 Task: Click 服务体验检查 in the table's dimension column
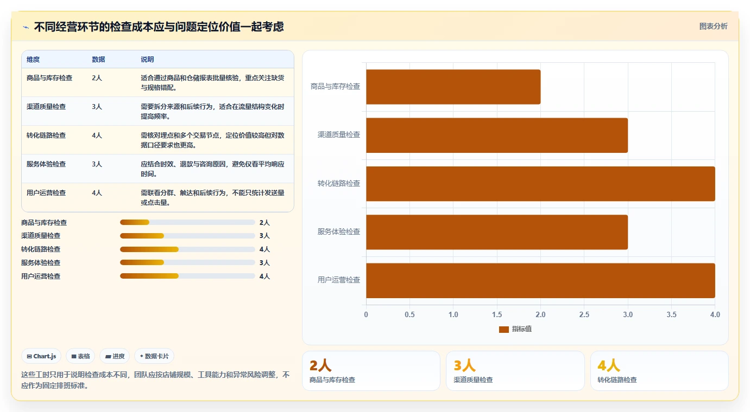(46, 164)
